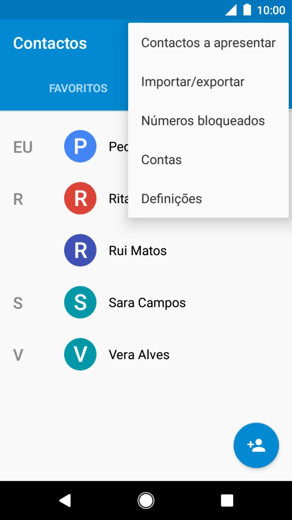Select 'Contactos a apresentar' from the menu
This screenshot has width=292, height=520.
(208, 42)
